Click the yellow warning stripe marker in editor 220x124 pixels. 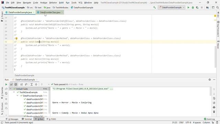(215, 20)
